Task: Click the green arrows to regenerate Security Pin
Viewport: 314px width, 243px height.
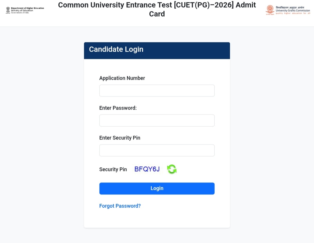Action: pos(172,169)
